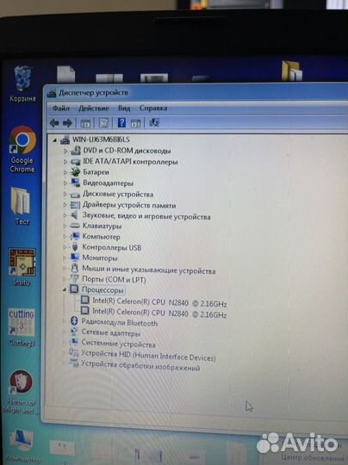Collapse the Процессоры node
The height and width of the screenshot is (465, 348).
(65, 289)
